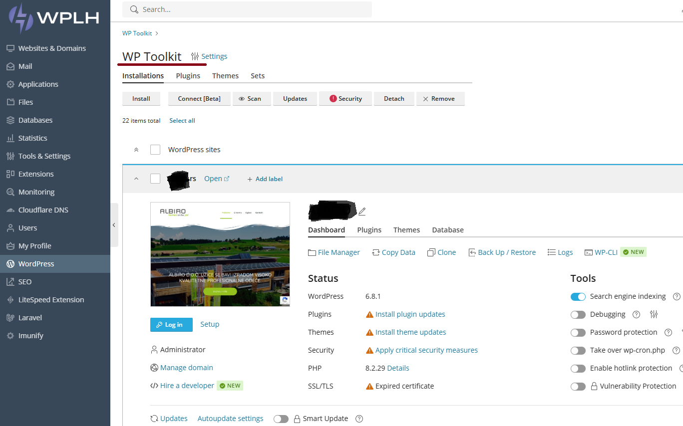Click the Cloudflare DNS cloud icon

pos(10,210)
